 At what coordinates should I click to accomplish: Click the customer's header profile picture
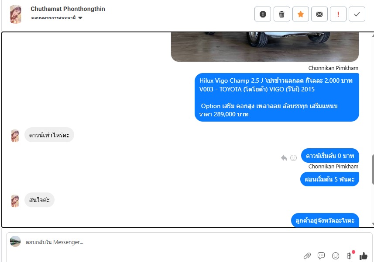16,14
